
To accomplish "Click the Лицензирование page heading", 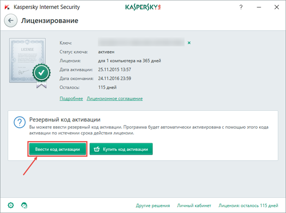I will 49,20.
